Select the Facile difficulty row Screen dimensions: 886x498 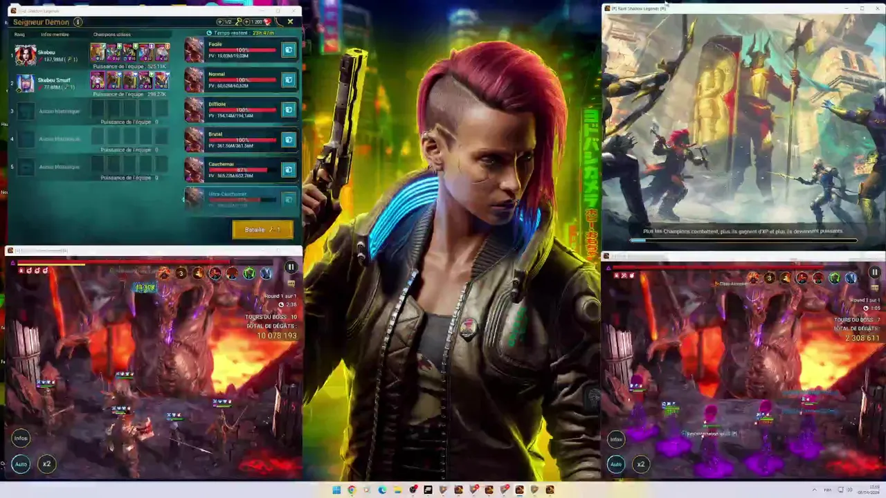(241, 50)
